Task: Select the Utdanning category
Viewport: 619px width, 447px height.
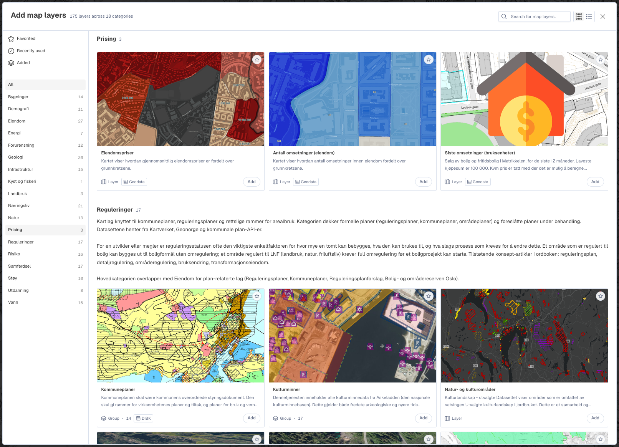Action: (45, 290)
